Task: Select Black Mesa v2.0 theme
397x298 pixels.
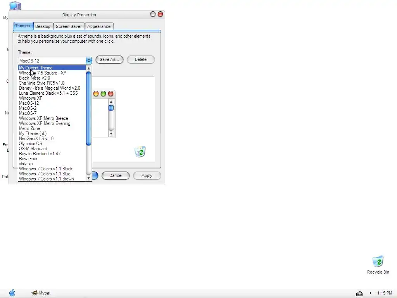Action: click(x=52, y=78)
